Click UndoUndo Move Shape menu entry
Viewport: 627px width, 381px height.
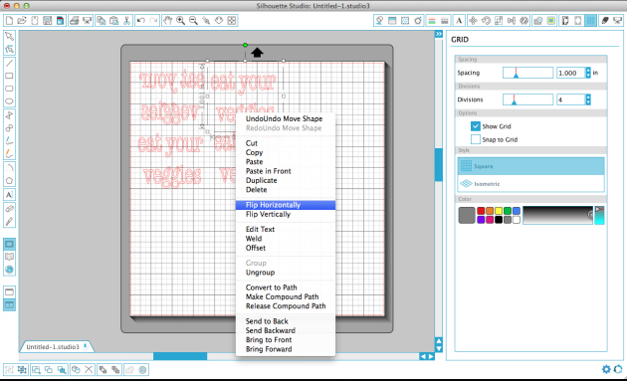[x=286, y=118]
